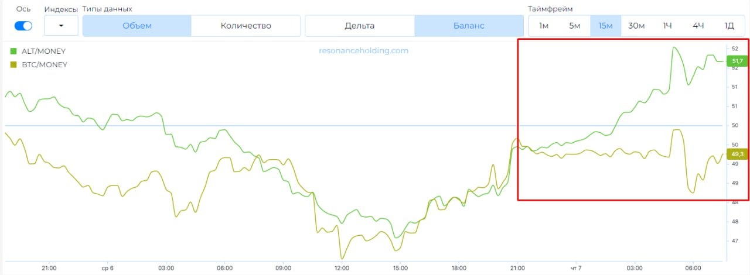Switch to Баланс mode
This screenshot has width=750, height=275.
(469, 26)
